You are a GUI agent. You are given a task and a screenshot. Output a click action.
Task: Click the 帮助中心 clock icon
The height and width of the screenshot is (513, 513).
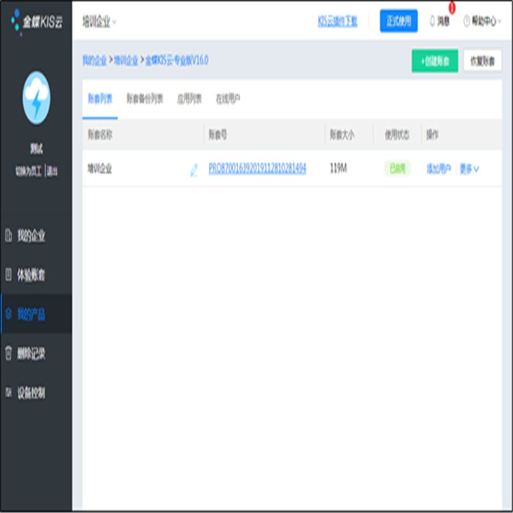pos(466,21)
